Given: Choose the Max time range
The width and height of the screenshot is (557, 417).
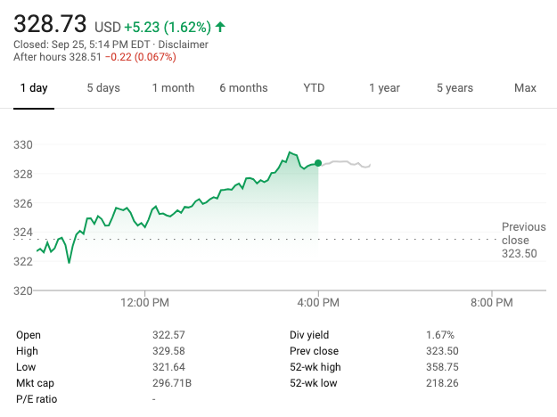Looking at the screenshot, I should (x=525, y=88).
